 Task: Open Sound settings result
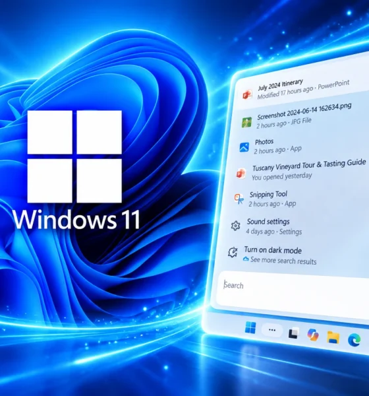pos(268,222)
